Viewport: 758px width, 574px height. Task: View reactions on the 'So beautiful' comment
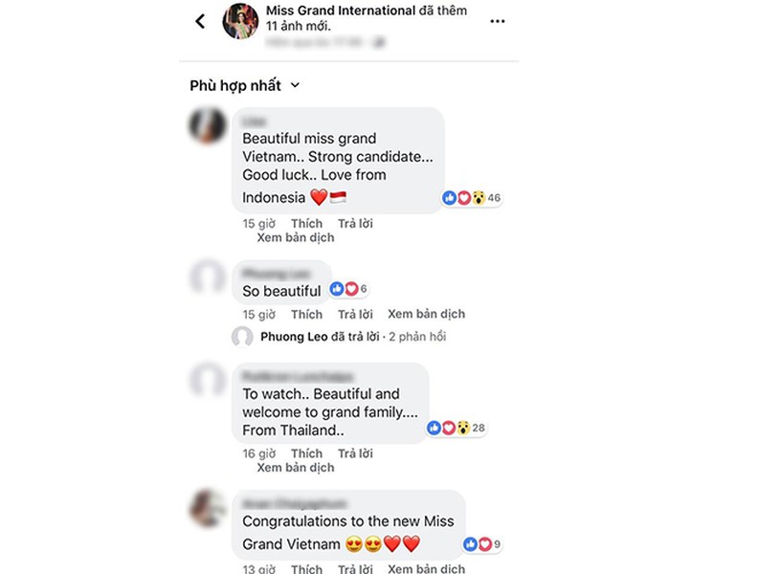pyautogui.click(x=348, y=289)
